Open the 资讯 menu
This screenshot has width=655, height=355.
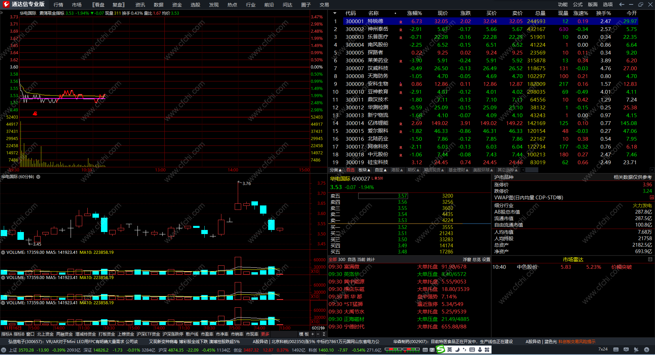pos(140,5)
